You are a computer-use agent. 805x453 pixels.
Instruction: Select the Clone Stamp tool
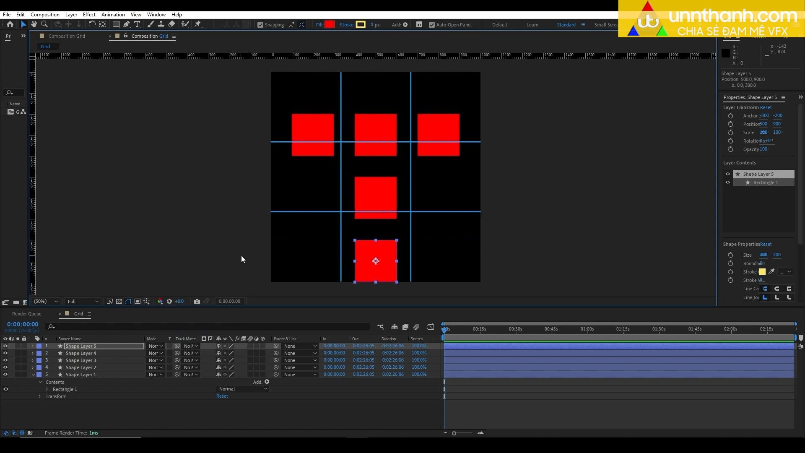click(161, 24)
